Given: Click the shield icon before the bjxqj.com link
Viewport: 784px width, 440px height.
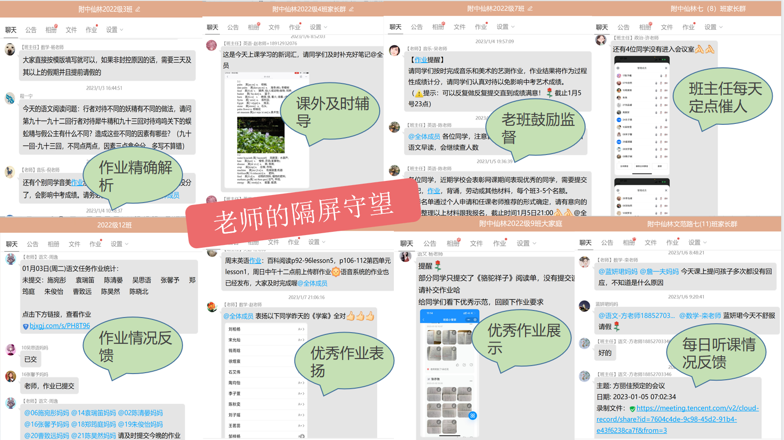Looking at the screenshot, I should [25, 326].
